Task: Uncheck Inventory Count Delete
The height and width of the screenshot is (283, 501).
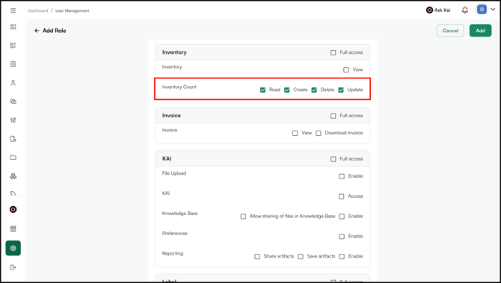Action: 314,90
